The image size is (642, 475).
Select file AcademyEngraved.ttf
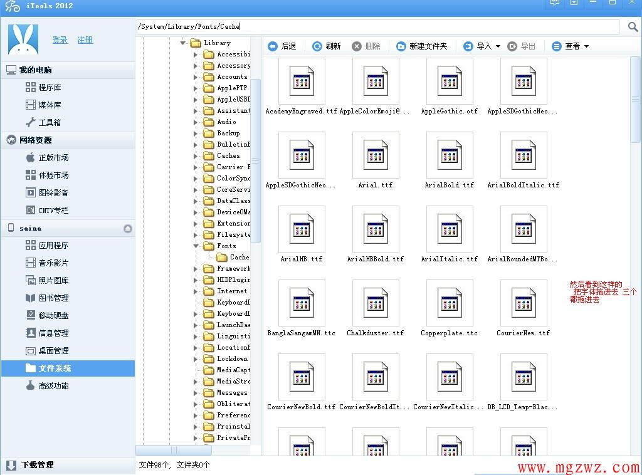tap(302, 86)
